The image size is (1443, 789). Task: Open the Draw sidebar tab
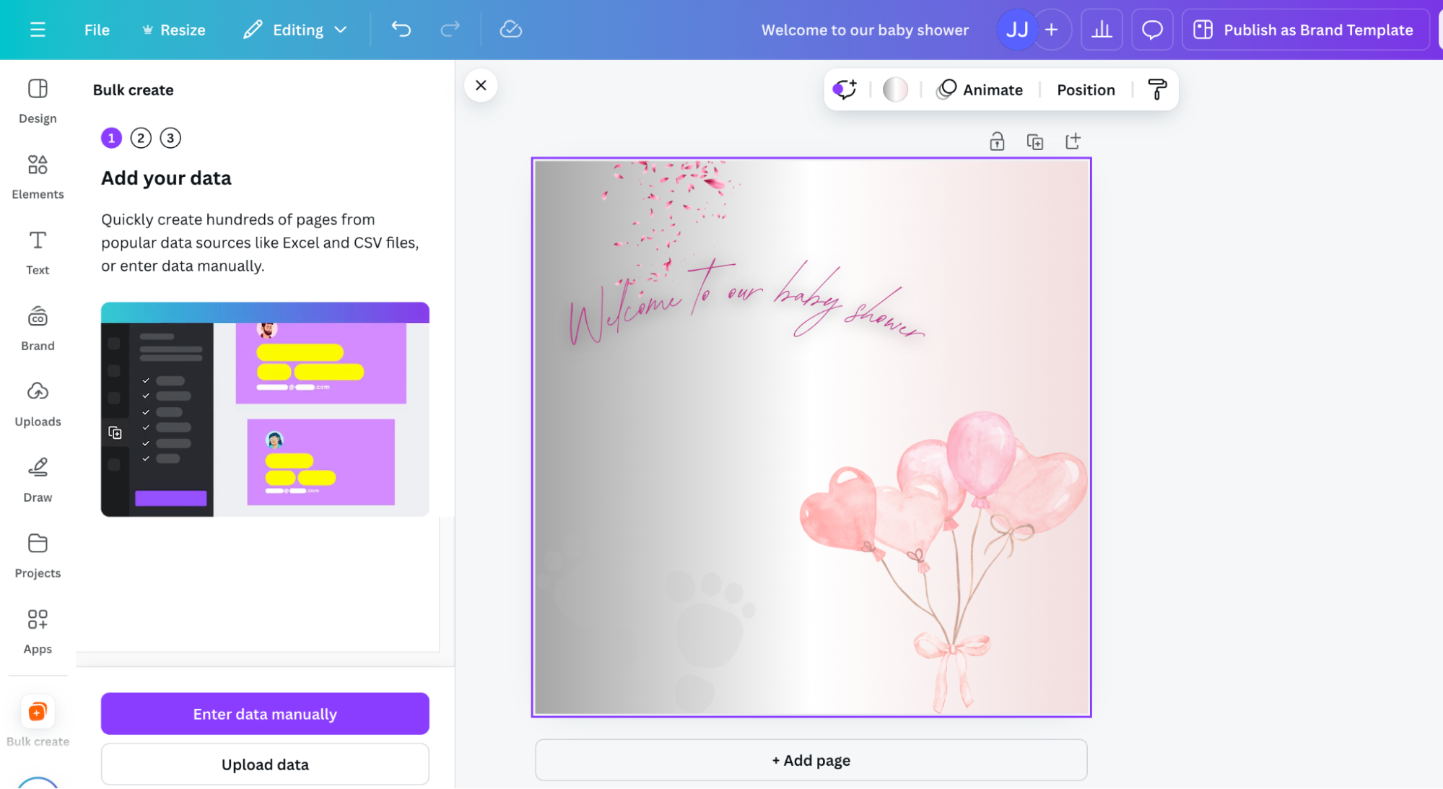(x=38, y=480)
